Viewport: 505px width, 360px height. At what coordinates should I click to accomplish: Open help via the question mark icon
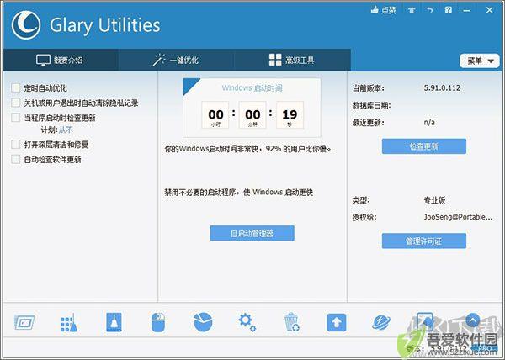point(449,10)
